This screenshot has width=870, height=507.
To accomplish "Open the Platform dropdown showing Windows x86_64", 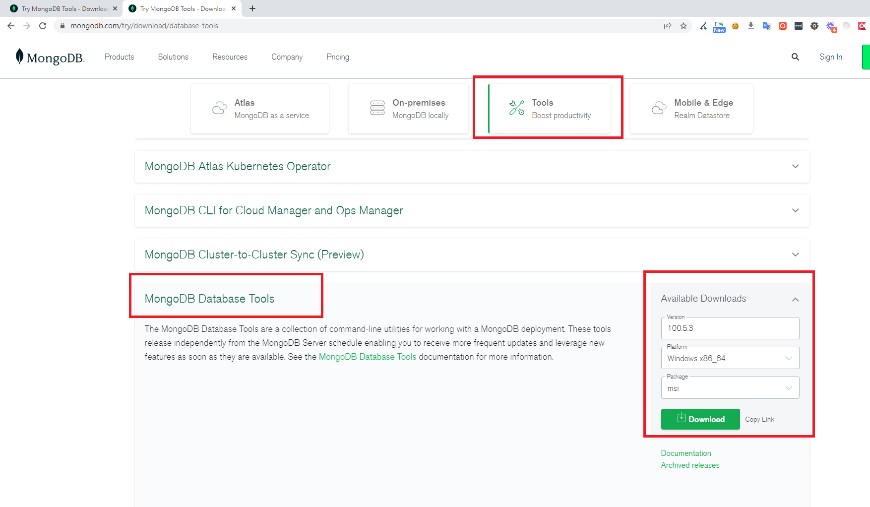I will tap(730, 358).
